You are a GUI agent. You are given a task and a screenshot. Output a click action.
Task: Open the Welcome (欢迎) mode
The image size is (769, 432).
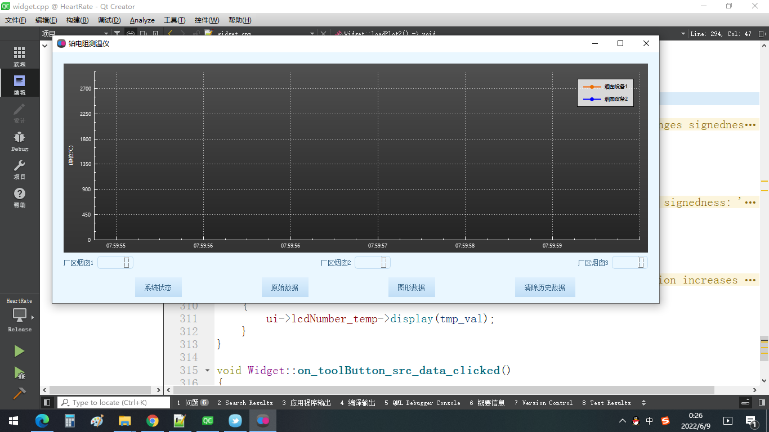pyautogui.click(x=20, y=56)
